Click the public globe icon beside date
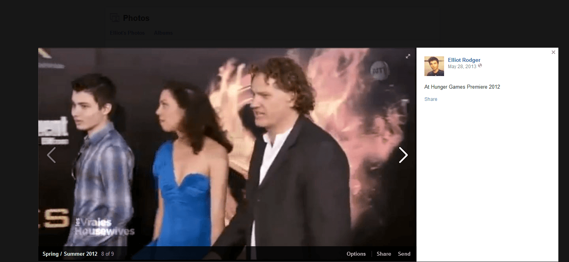The height and width of the screenshot is (262, 569). pos(480,66)
